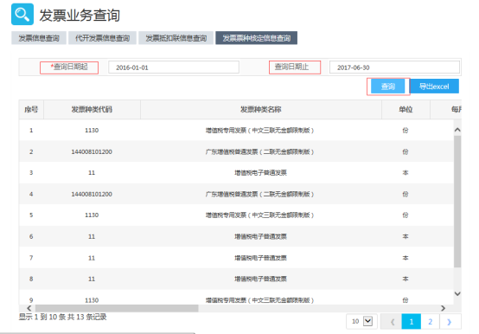
Task: Click the vertical scrollbar thumb of the table
Action: (457, 202)
